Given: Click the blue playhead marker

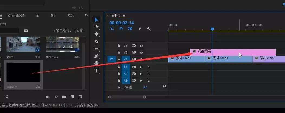Looking at the screenshot, I should pos(212,29).
